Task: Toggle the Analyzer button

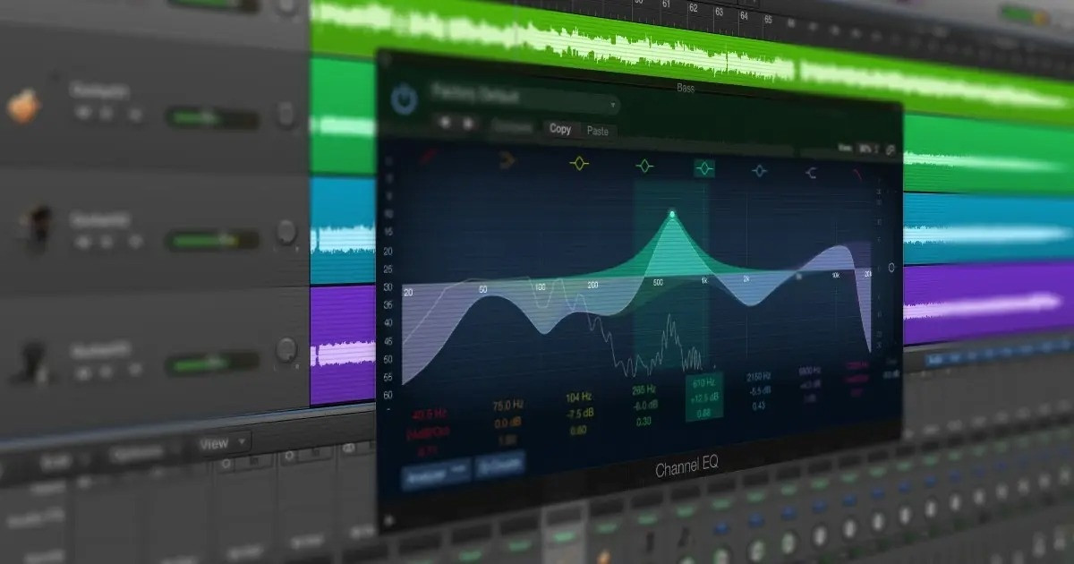Action: (x=435, y=468)
